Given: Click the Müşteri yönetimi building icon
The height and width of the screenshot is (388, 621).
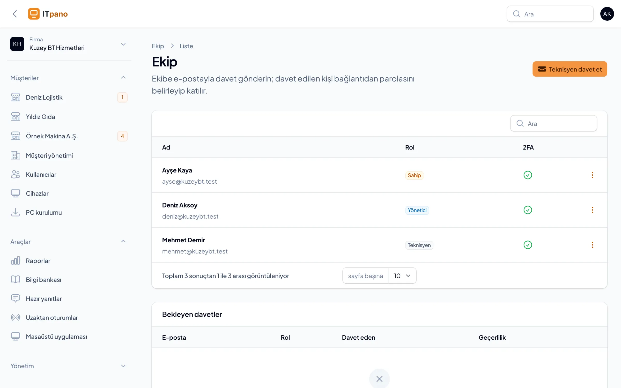Looking at the screenshot, I should [16, 155].
